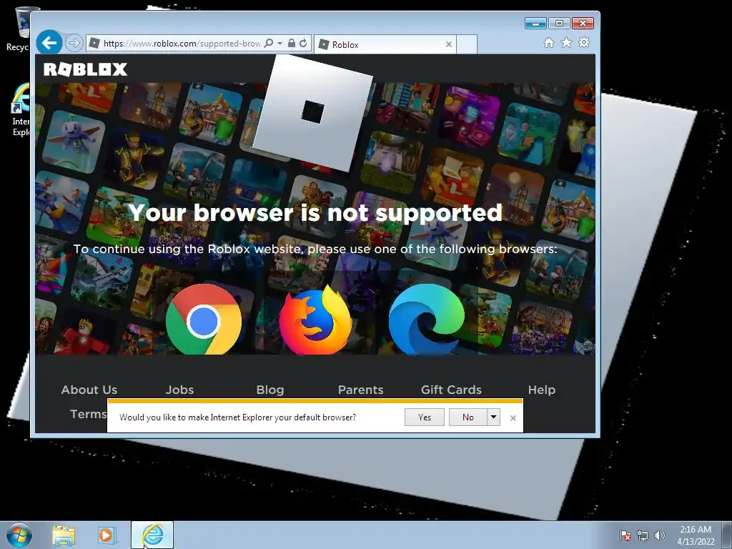Screen dimensions: 732x549
Task: Open the Tools gear menu
Action: point(584,43)
